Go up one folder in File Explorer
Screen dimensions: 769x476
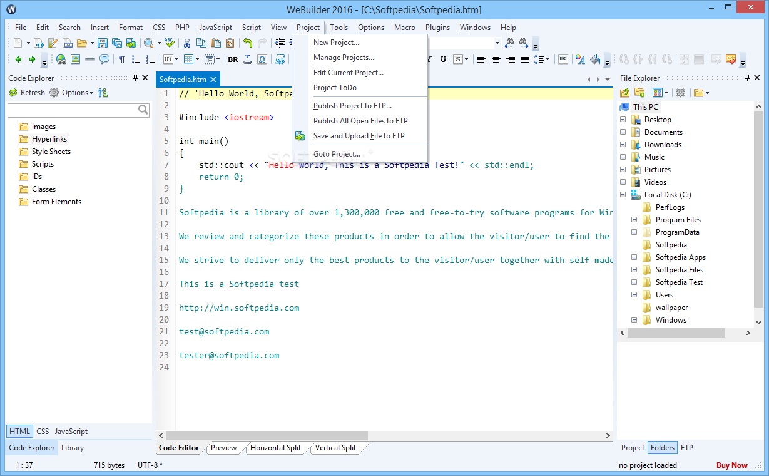tap(625, 93)
